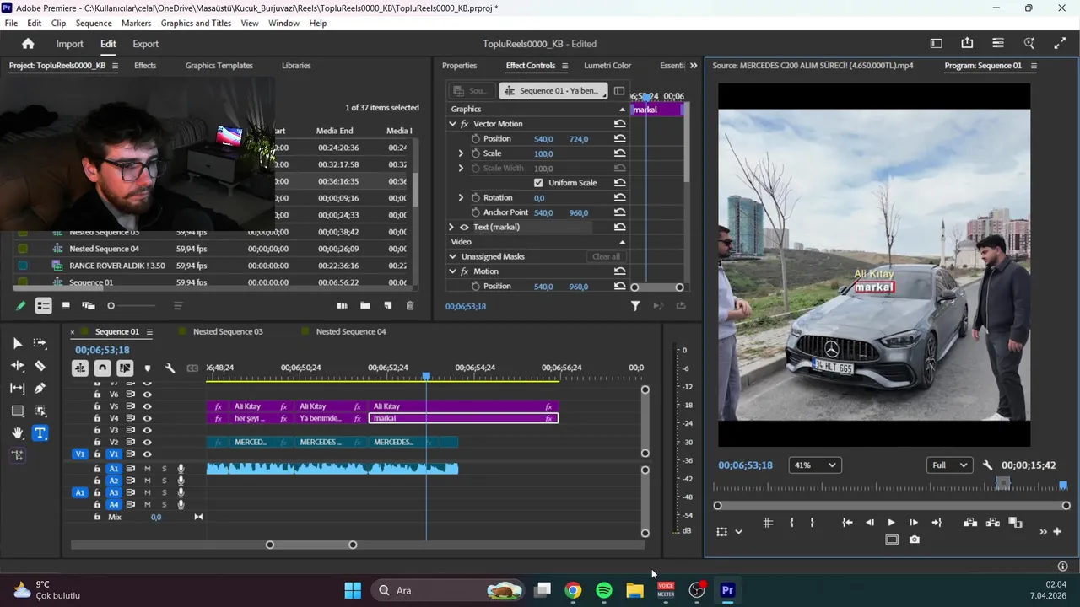
Task: Select the Razor tool
Action: (40, 366)
